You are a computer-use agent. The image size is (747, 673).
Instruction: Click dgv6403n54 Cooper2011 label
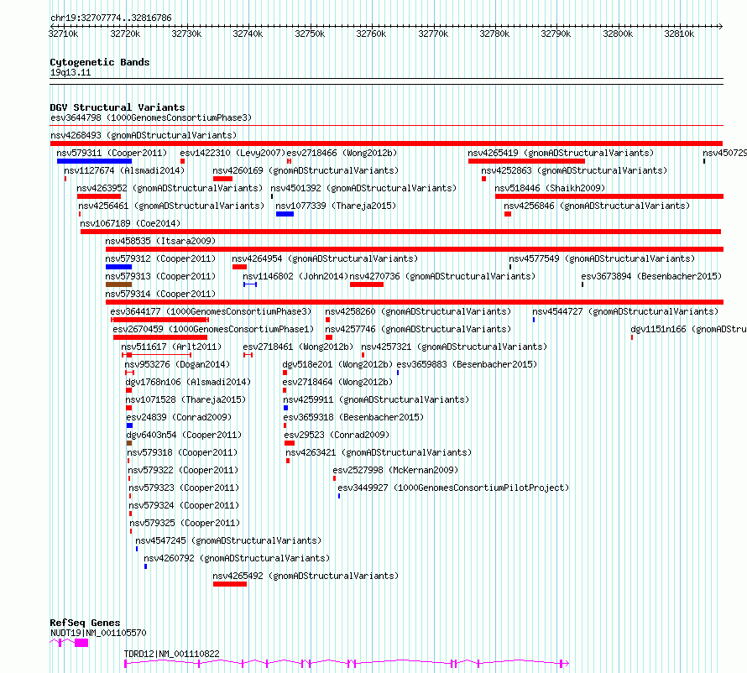(184, 435)
